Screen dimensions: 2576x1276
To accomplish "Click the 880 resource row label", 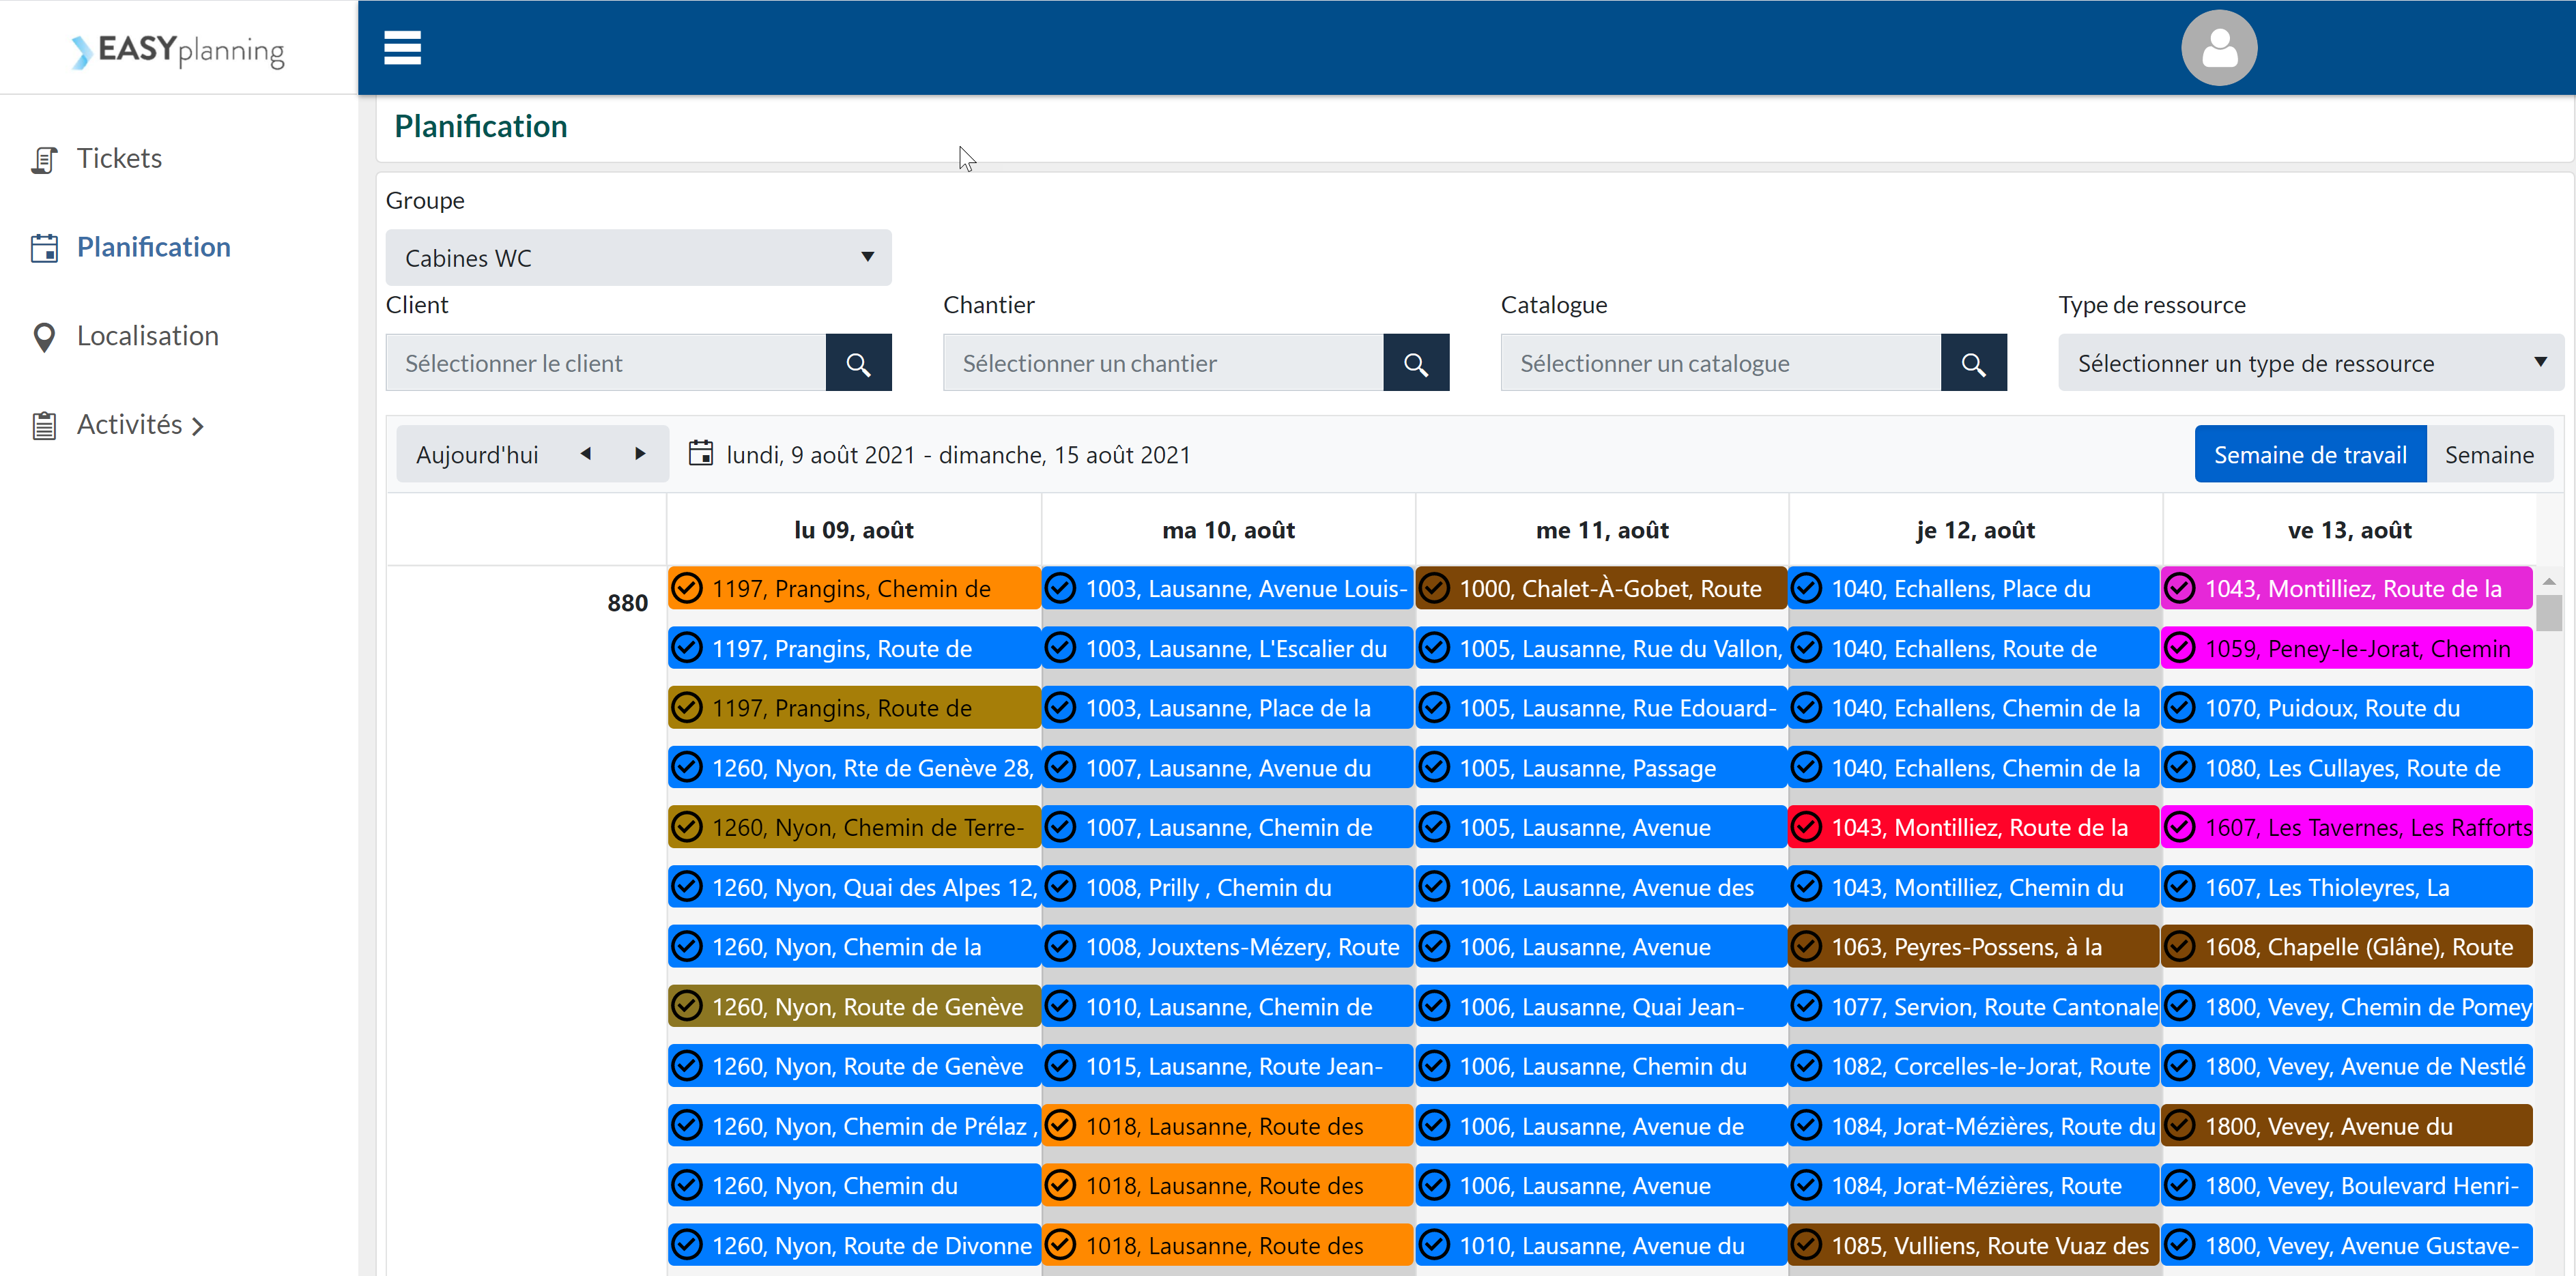I will tap(627, 603).
